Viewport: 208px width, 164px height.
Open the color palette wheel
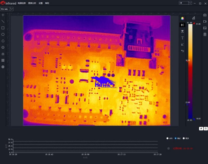183,18
